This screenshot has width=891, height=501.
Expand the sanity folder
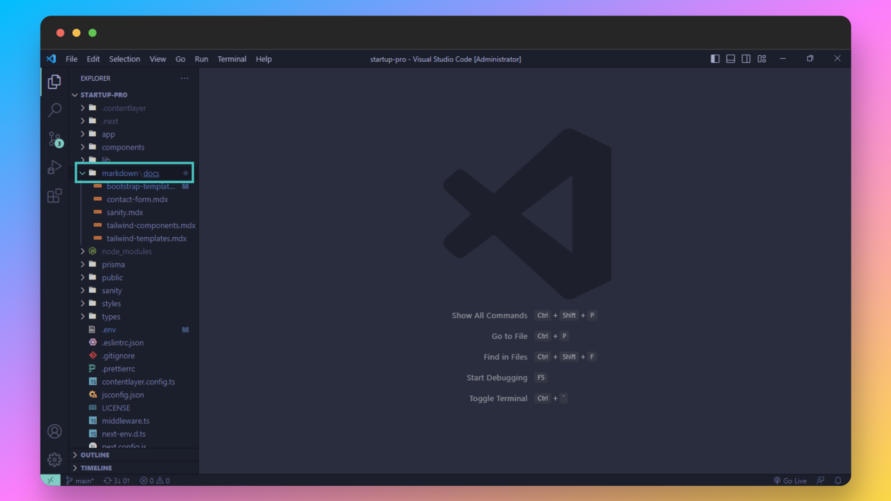click(134, 291)
